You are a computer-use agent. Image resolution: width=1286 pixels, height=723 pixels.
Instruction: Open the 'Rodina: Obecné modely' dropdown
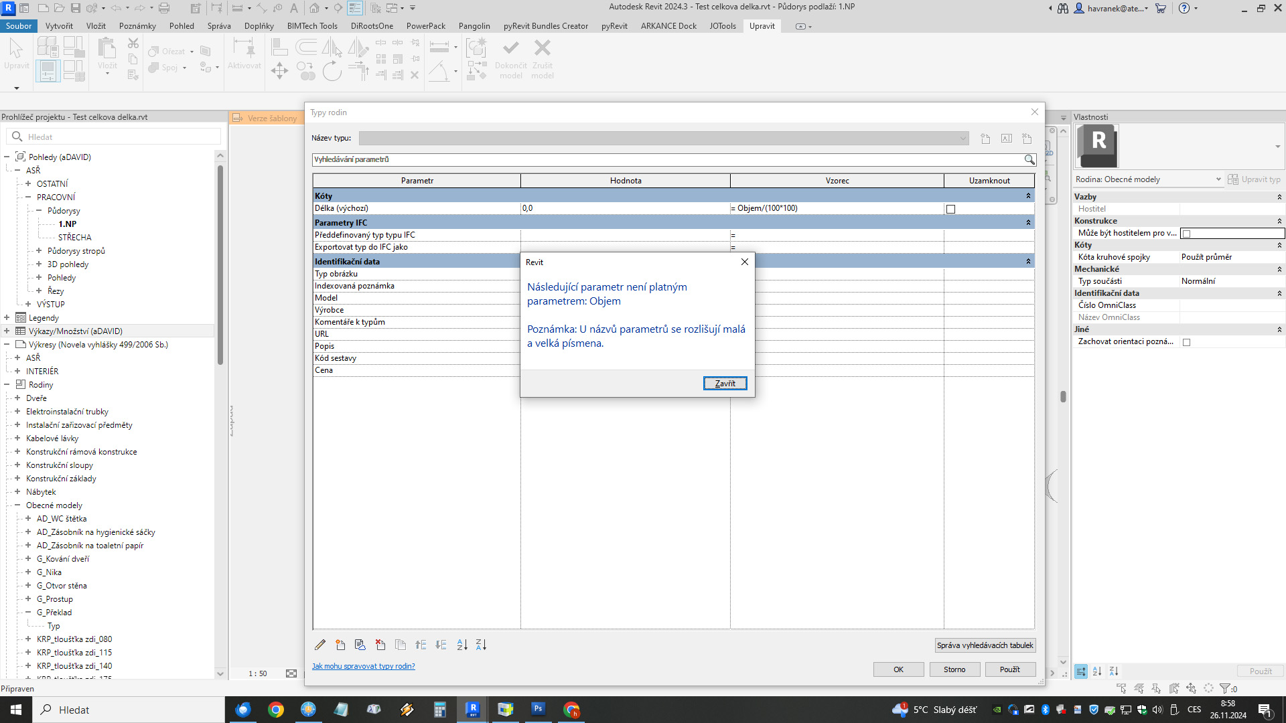point(1218,179)
